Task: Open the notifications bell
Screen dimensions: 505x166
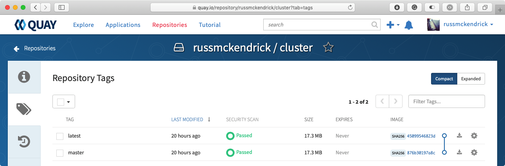Action: click(409, 25)
